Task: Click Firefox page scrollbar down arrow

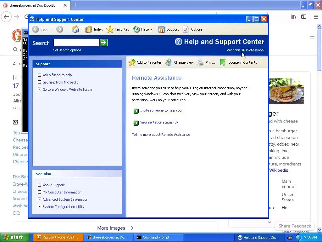Action: tap(319, 230)
